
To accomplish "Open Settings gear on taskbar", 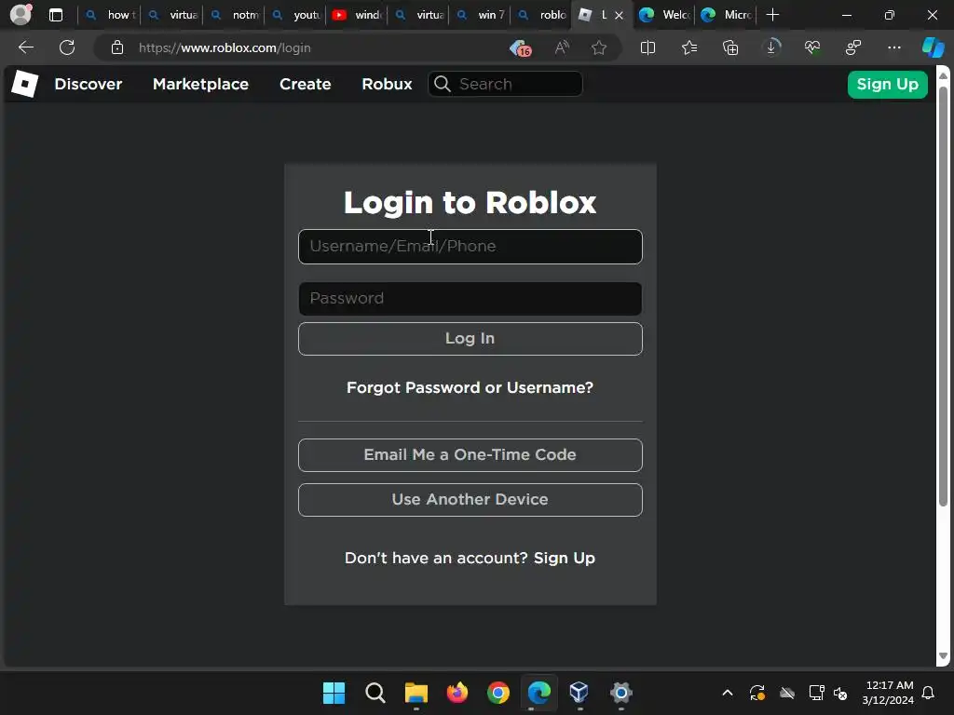I will (620, 693).
